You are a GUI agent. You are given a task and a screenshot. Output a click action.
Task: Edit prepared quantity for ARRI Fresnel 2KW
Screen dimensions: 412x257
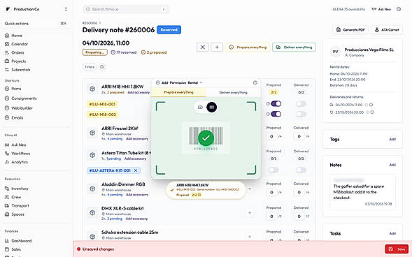[x=271, y=136]
